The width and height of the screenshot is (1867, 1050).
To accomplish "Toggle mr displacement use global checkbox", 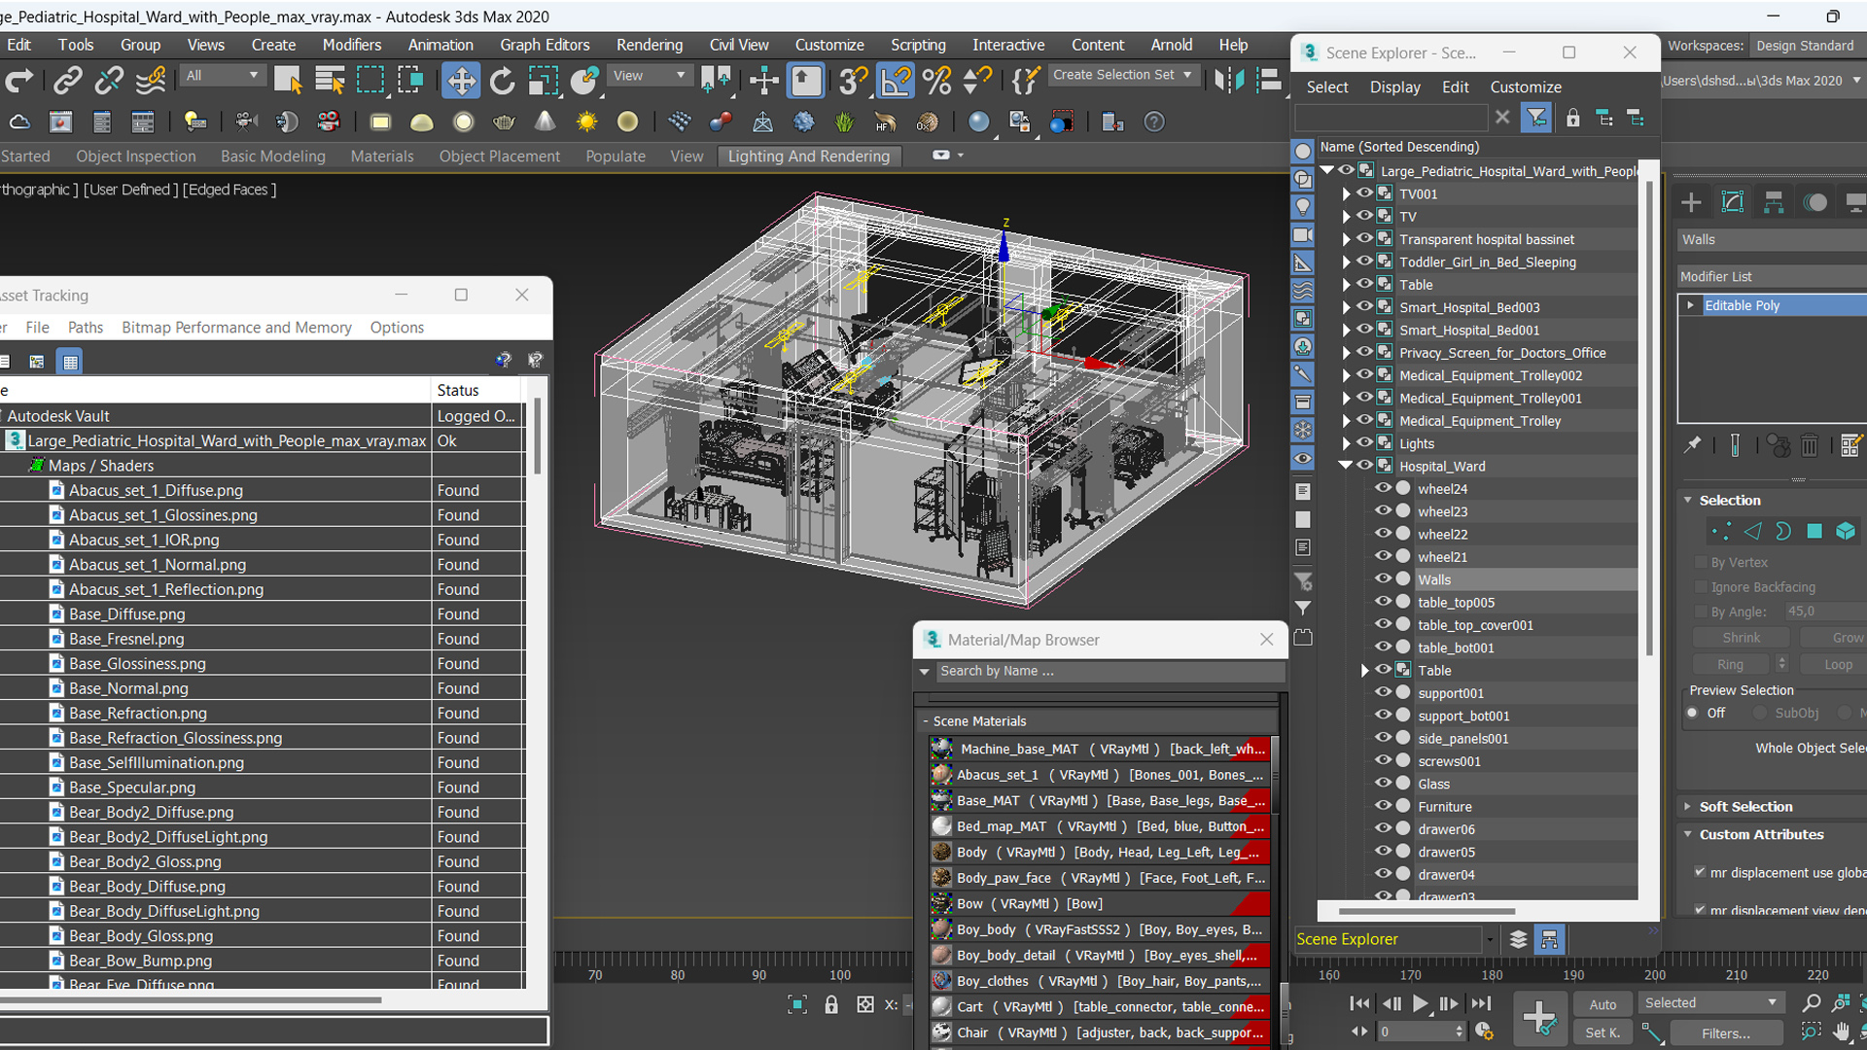I will pyautogui.click(x=1701, y=872).
